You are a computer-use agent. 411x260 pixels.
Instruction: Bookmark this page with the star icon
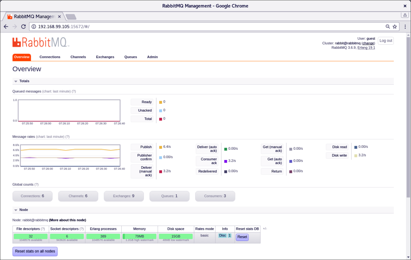395,26
